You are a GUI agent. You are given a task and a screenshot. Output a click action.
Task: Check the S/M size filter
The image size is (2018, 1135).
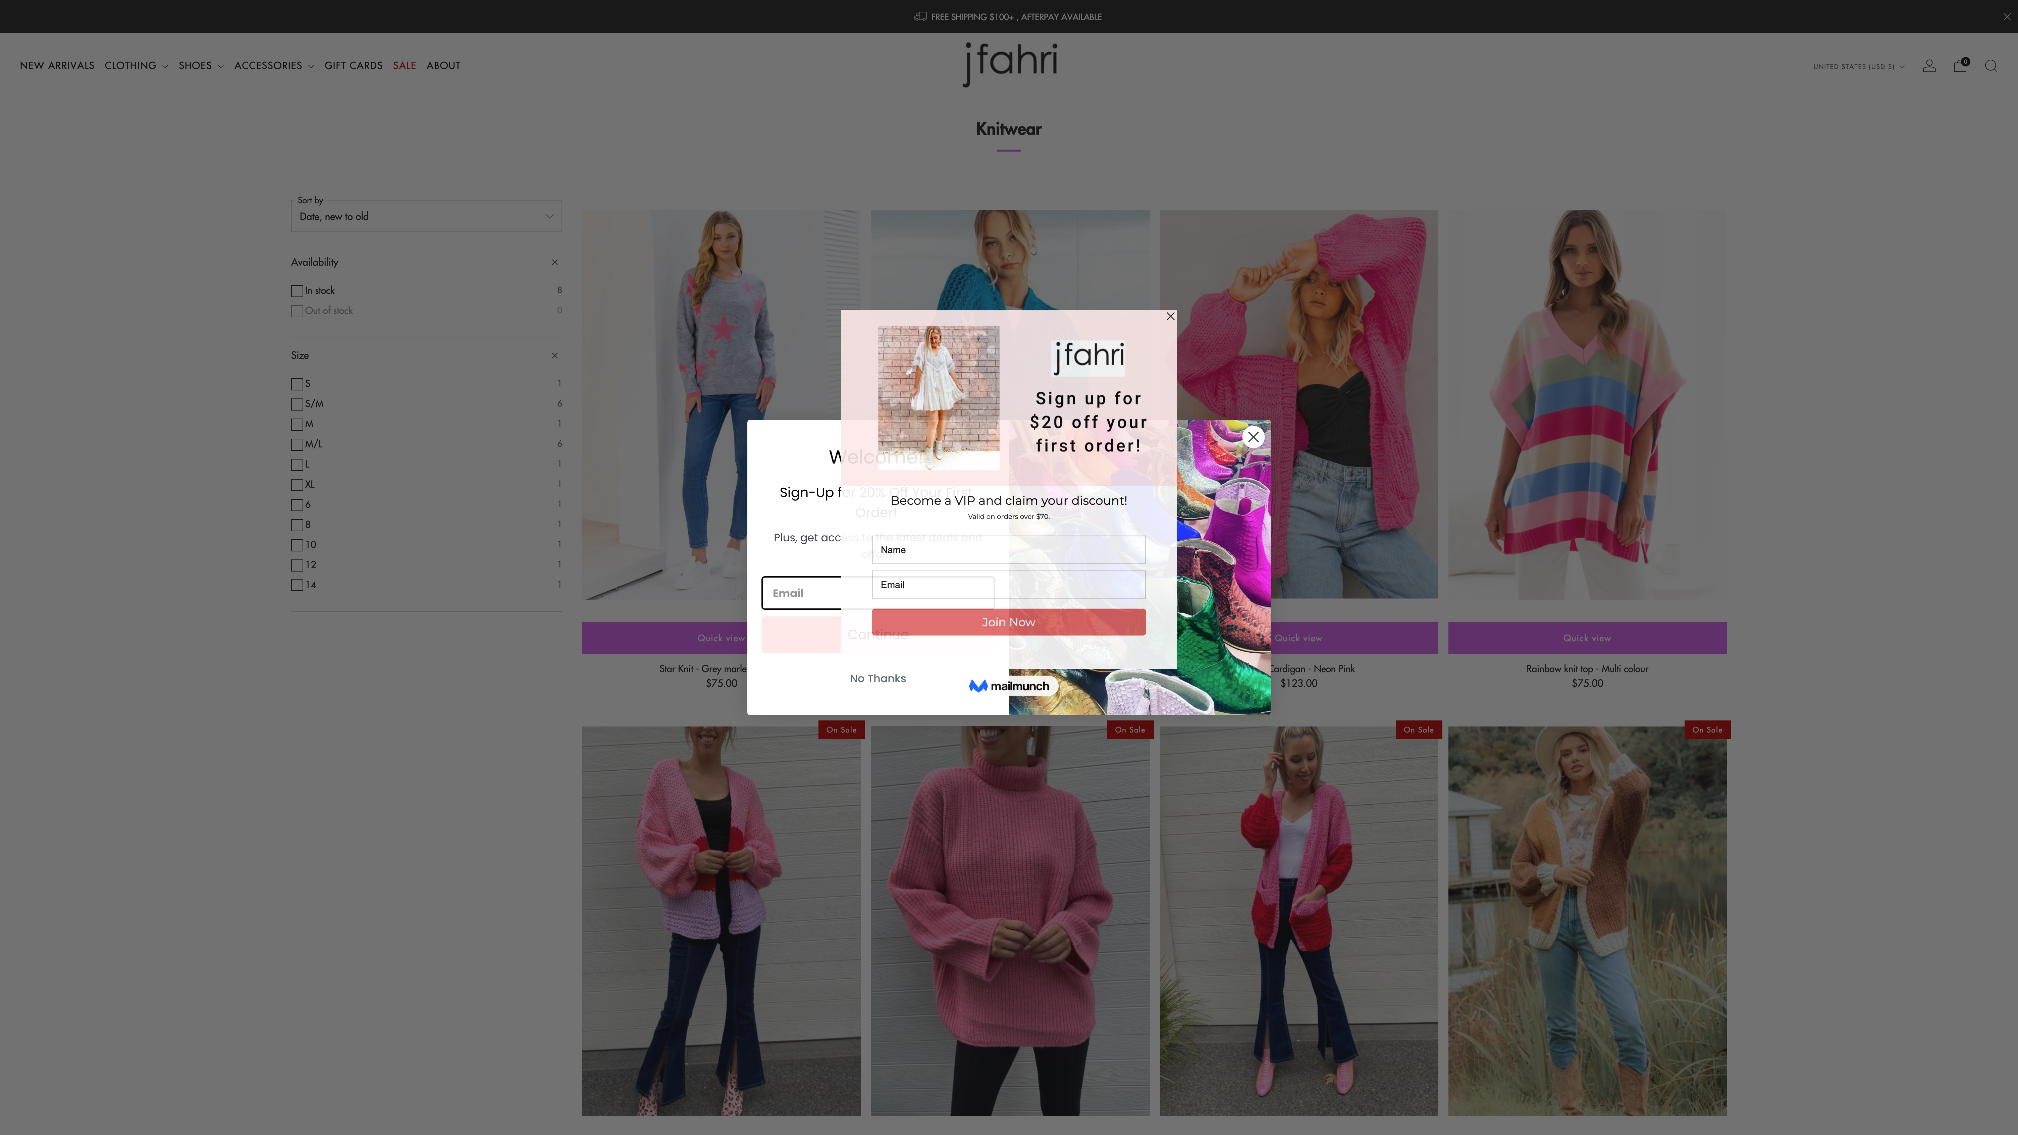pos(297,404)
